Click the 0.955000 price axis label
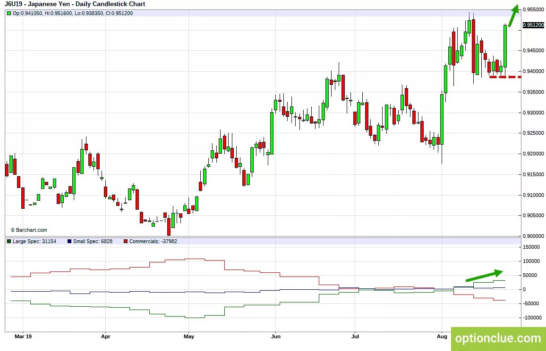This screenshot has height=351, width=546. 533,10
